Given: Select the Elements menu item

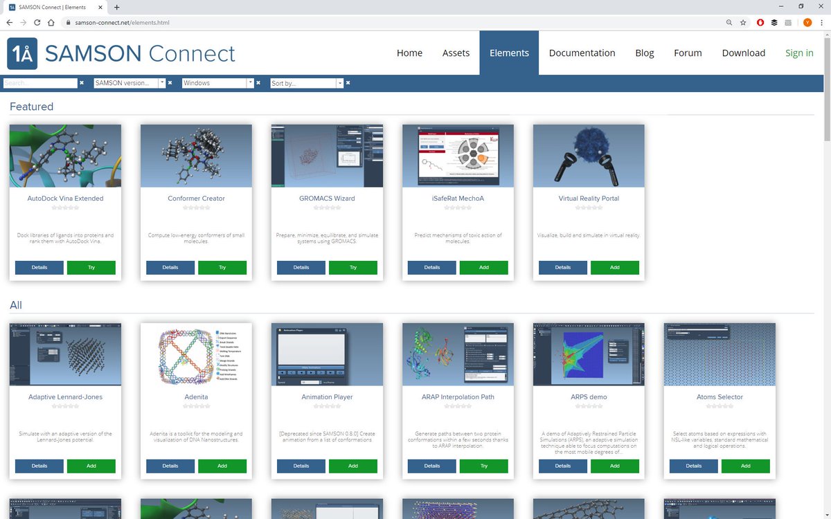Looking at the screenshot, I should (x=509, y=53).
